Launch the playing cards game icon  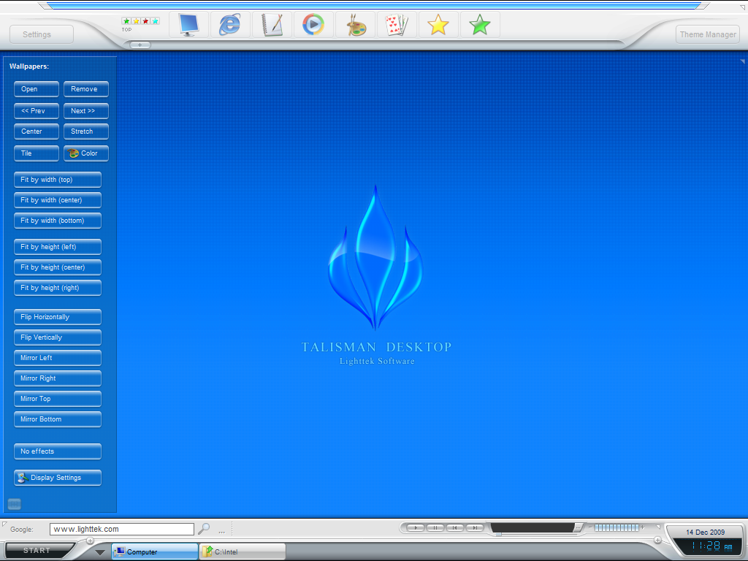(x=397, y=25)
